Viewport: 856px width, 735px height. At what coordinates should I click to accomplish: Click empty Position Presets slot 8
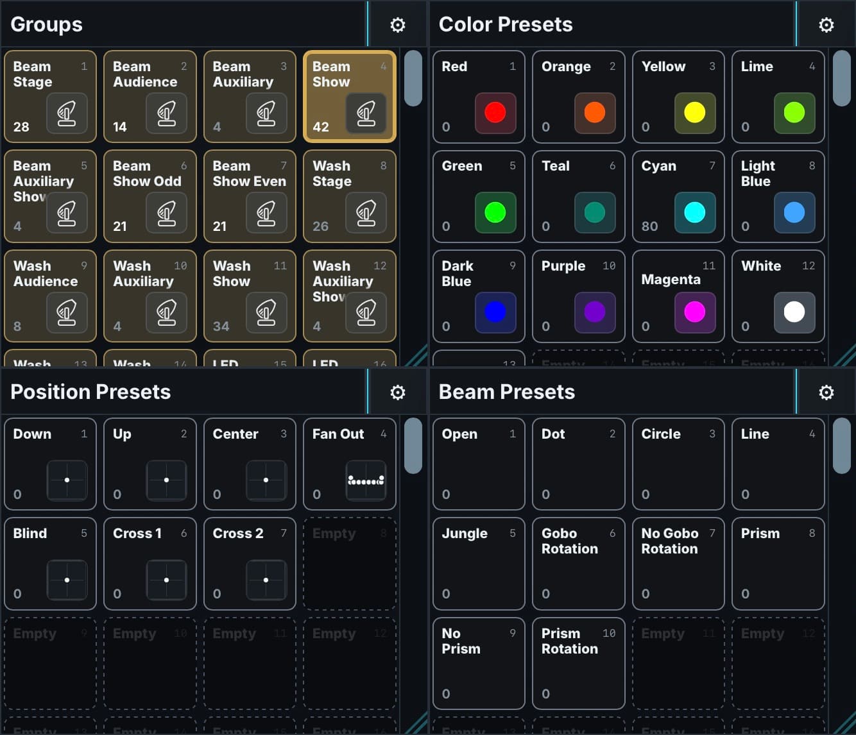coord(350,564)
